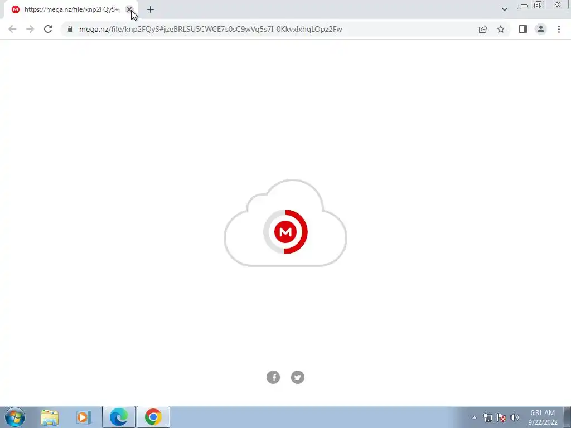Restore down the Chrome window
Screen dimensions: 571x428
[x=538, y=5]
